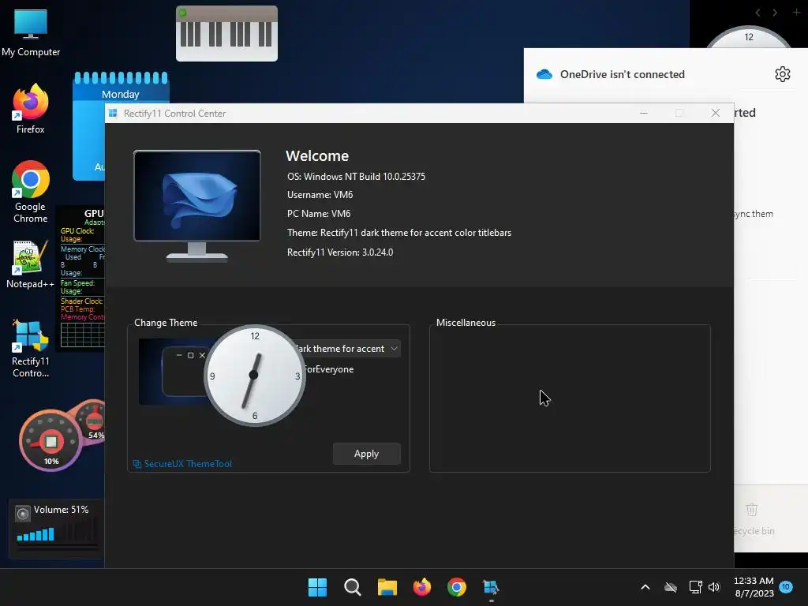Click the OS Windows NT Build text
This screenshot has width=808, height=606.
pyautogui.click(x=356, y=176)
